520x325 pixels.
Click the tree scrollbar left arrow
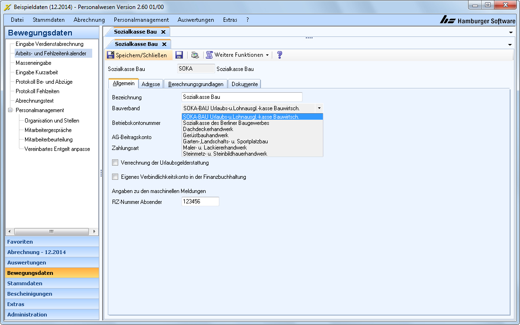click(9, 231)
